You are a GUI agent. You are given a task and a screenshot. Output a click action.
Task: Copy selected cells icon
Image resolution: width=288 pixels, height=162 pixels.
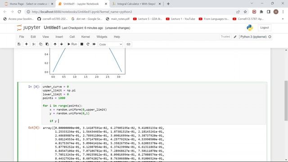pyautogui.click(x=40, y=44)
